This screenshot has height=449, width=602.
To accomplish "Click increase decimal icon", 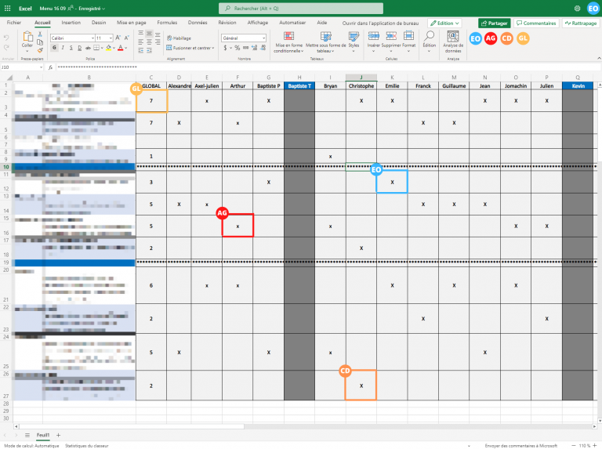I will (255, 48).
